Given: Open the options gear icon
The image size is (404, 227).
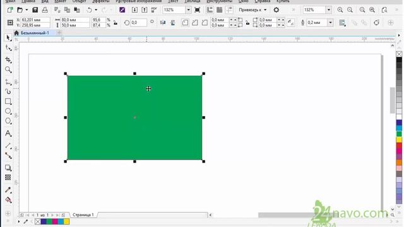Looking at the screenshot, I should [x=276, y=10].
